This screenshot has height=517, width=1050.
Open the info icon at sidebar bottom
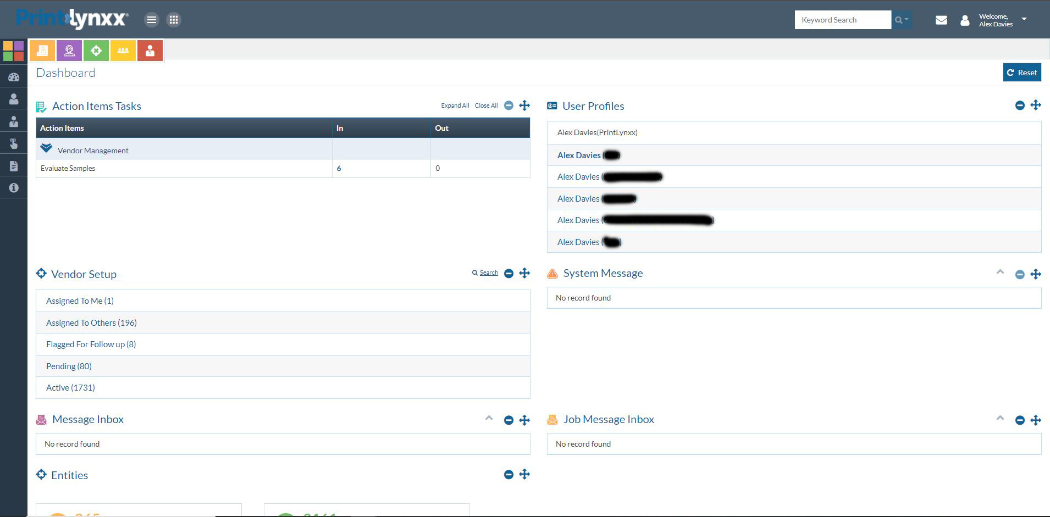(x=13, y=187)
